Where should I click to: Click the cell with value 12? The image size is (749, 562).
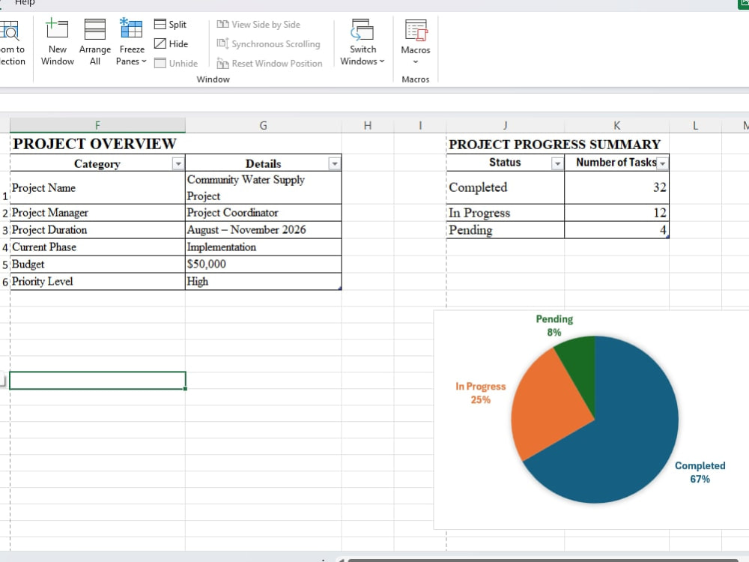[x=616, y=213]
